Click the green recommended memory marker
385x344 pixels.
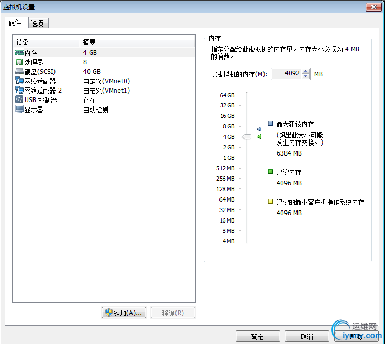[259, 137]
